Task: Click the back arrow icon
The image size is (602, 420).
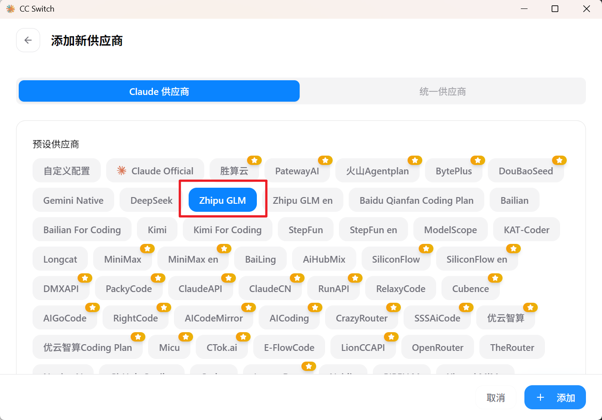Action: 28,40
